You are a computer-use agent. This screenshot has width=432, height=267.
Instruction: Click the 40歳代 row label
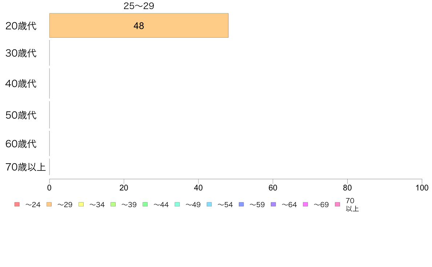[21, 83]
